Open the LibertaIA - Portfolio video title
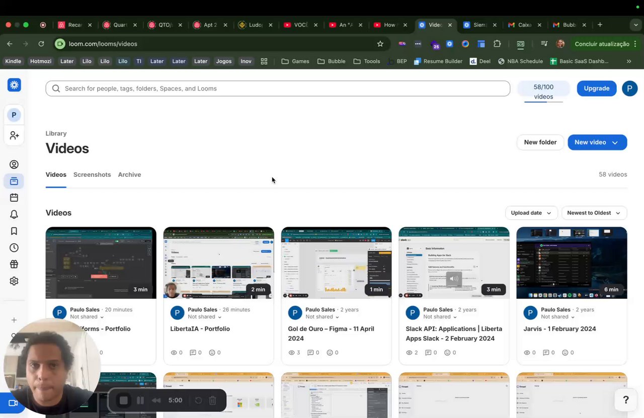The image size is (644, 418). tap(200, 329)
